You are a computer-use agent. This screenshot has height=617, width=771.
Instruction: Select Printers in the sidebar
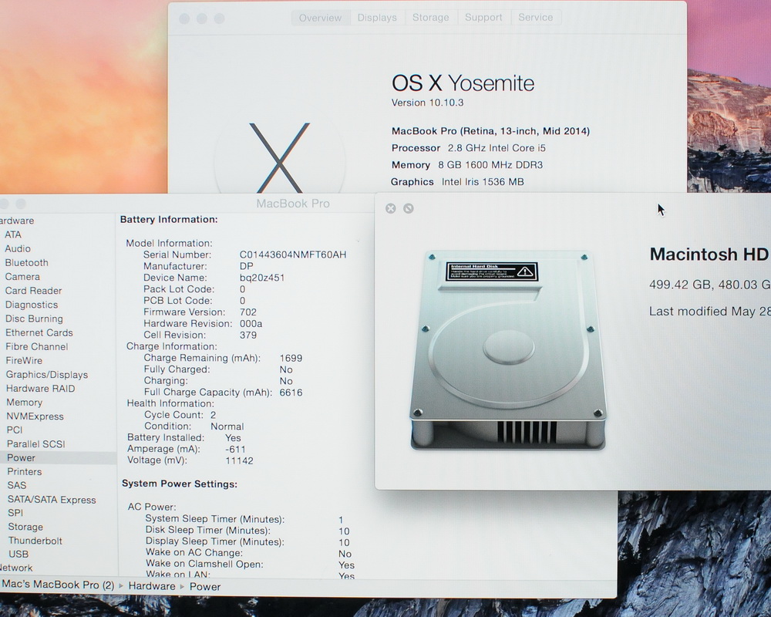(25, 471)
